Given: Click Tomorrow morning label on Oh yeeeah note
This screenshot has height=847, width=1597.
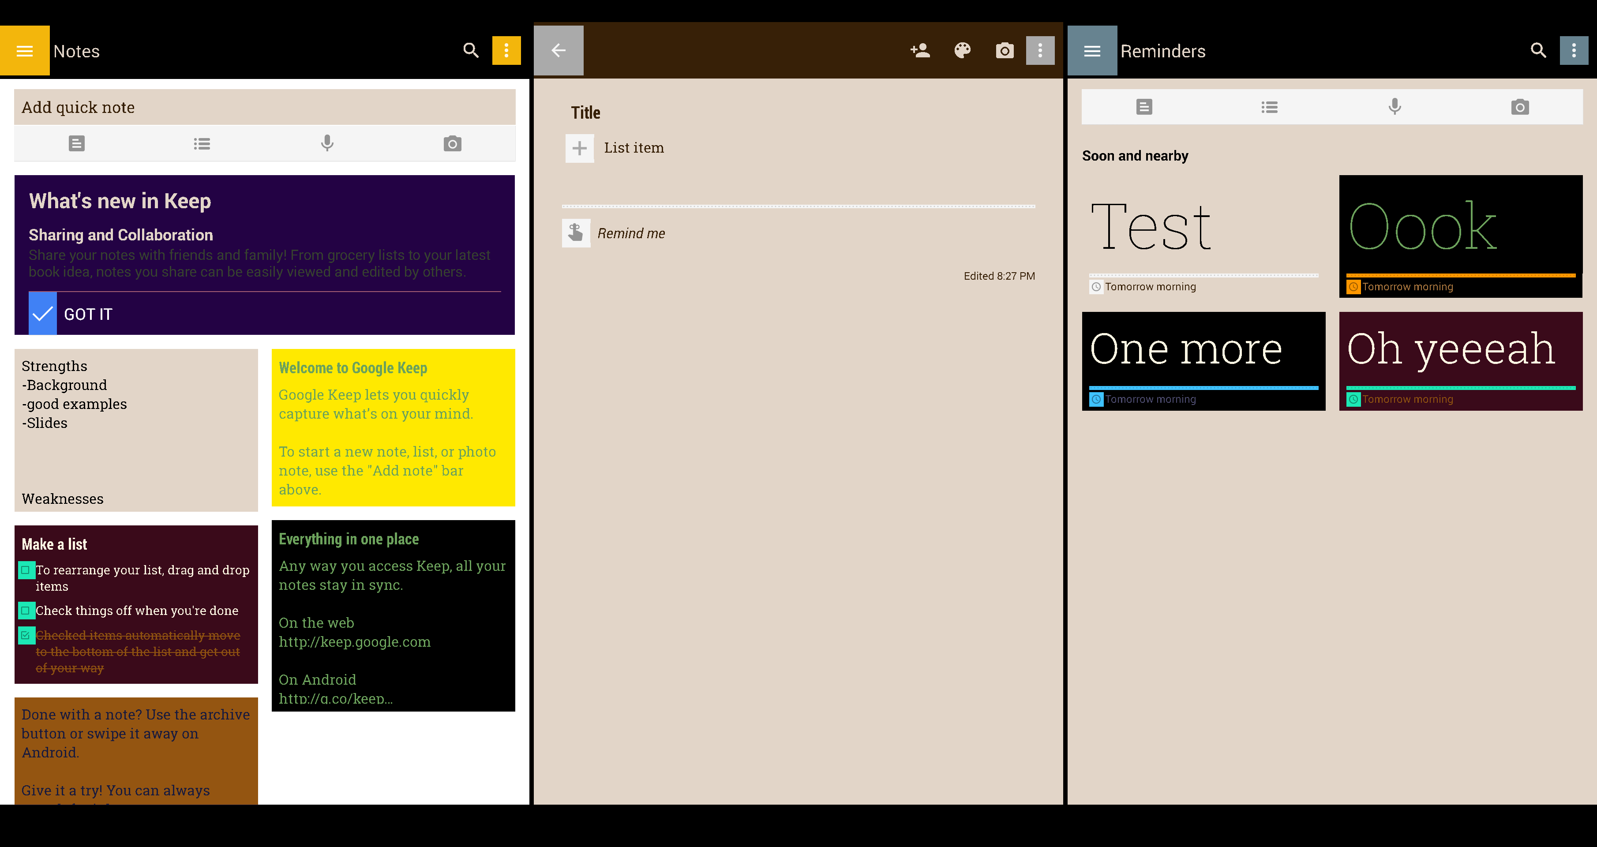Looking at the screenshot, I should point(1408,399).
